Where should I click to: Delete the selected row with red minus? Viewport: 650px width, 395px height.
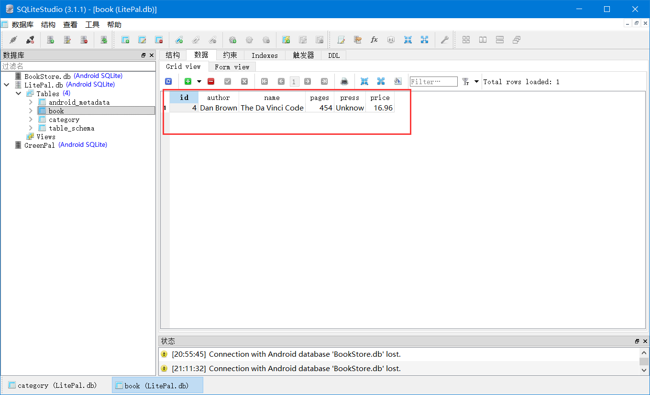211,82
